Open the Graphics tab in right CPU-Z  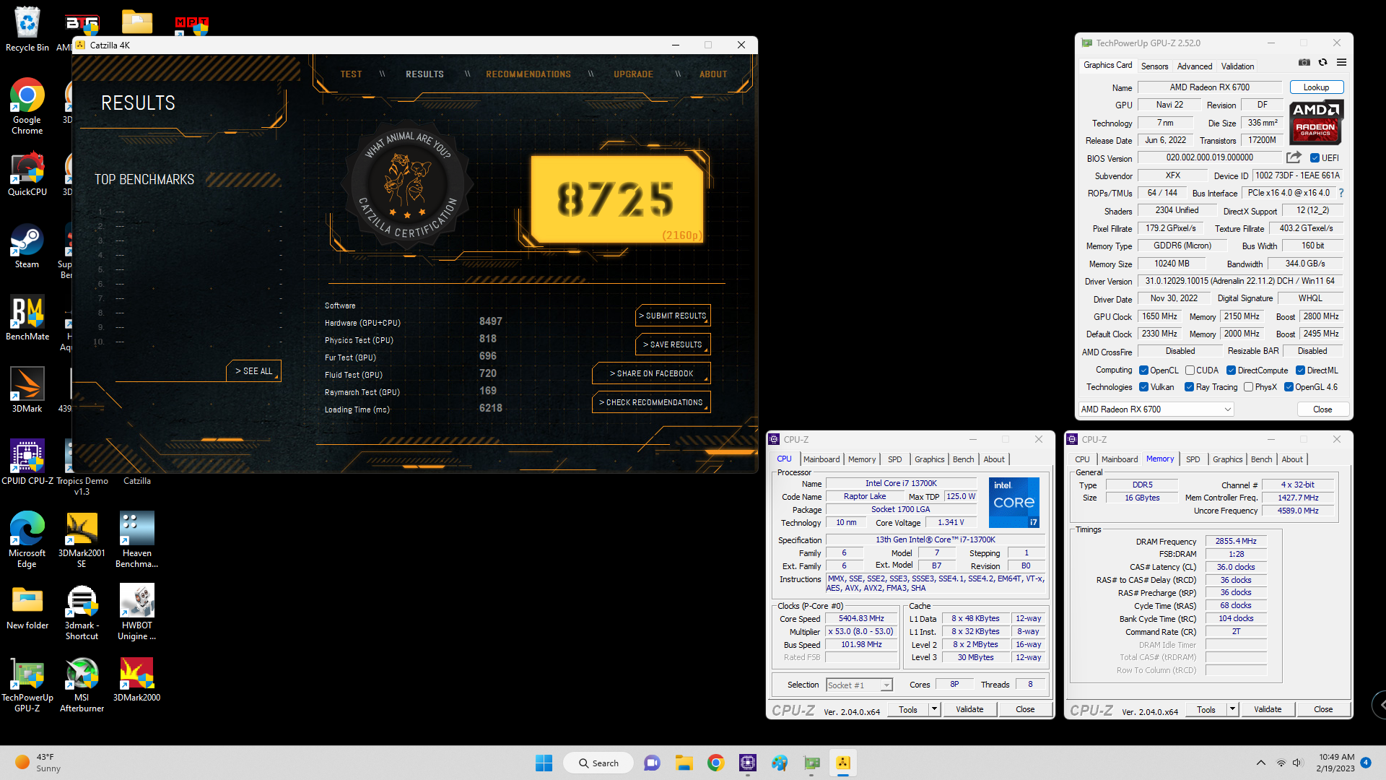(1227, 459)
